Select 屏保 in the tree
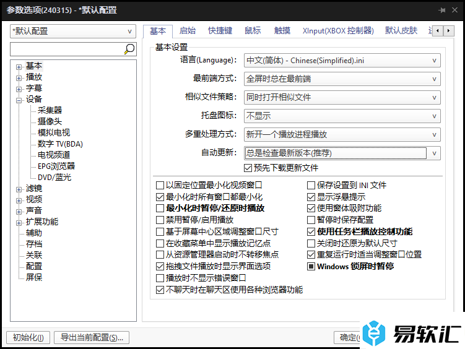Screen dimensions: 465x349 click(34, 277)
